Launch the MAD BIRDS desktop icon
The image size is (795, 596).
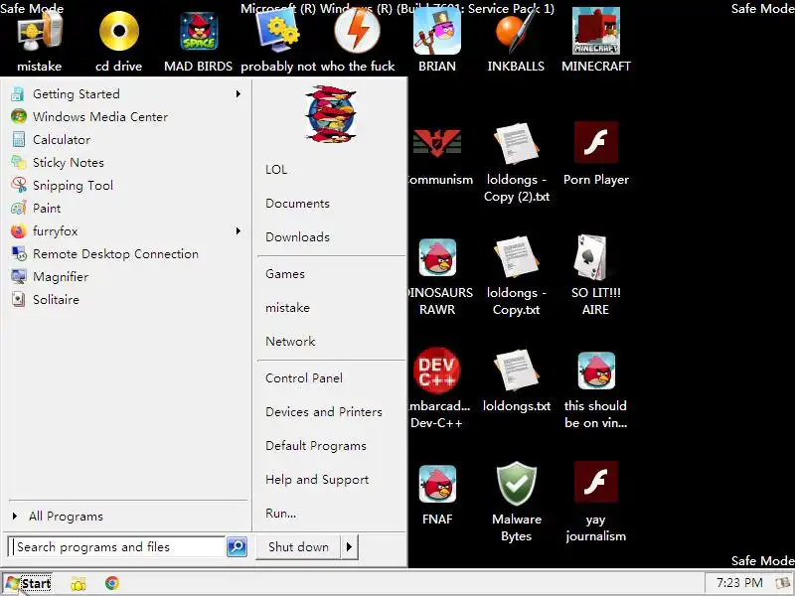[198, 32]
